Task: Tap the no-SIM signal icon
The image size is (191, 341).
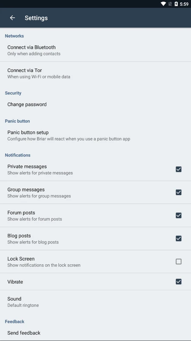Action: tap(170, 4)
